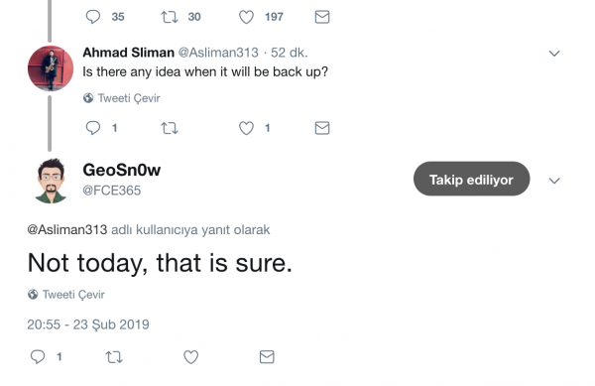595x386 pixels.
Task: Open the @Asliman313 mention in reply line
Action: coord(67,229)
